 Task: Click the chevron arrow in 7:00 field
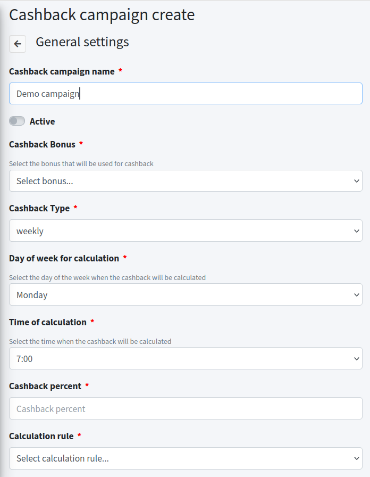click(x=357, y=359)
